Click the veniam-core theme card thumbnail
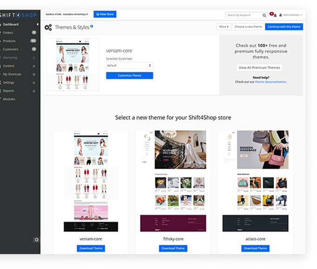The image size is (317, 269). click(x=91, y=181)
